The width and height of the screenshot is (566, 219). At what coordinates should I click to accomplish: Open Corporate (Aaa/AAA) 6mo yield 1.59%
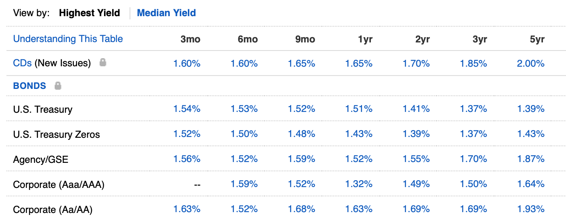coord(244,184)
